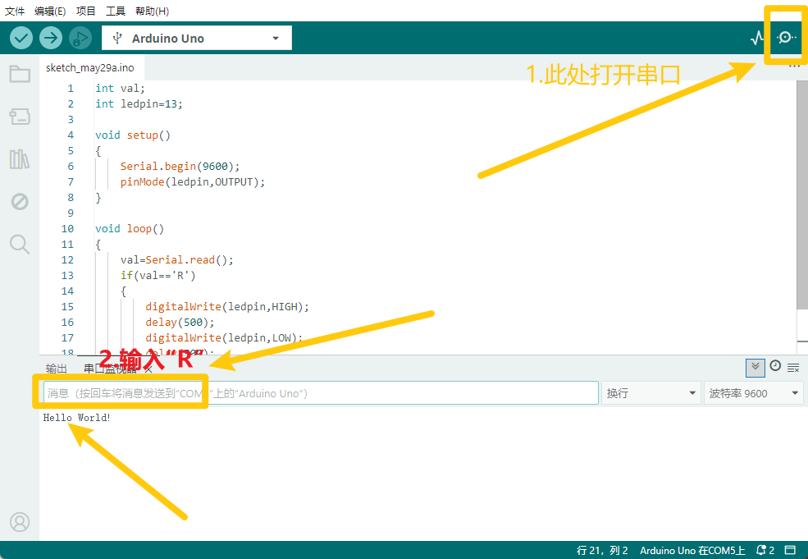Click the Serial.begin(9600) code line
Image resolution: width=808 pixels, height=559 pixels.
(180, 166)
